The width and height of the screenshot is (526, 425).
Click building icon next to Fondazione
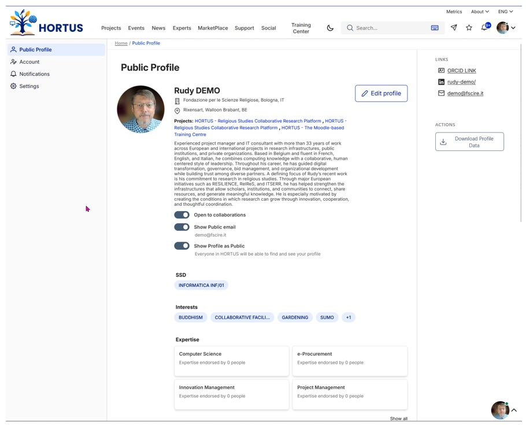[x=177, y=101]
